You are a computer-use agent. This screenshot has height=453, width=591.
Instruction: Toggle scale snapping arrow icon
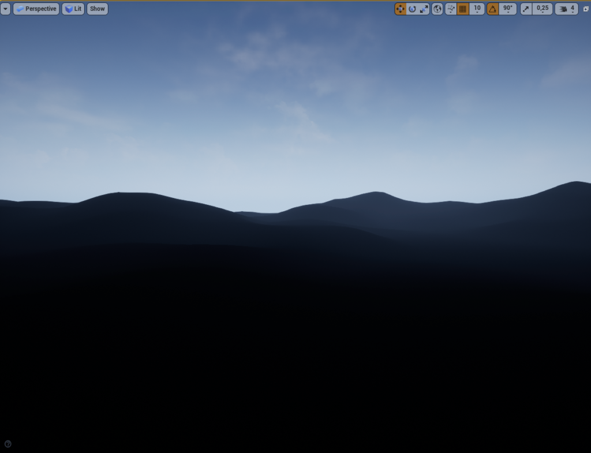[526, 9]
